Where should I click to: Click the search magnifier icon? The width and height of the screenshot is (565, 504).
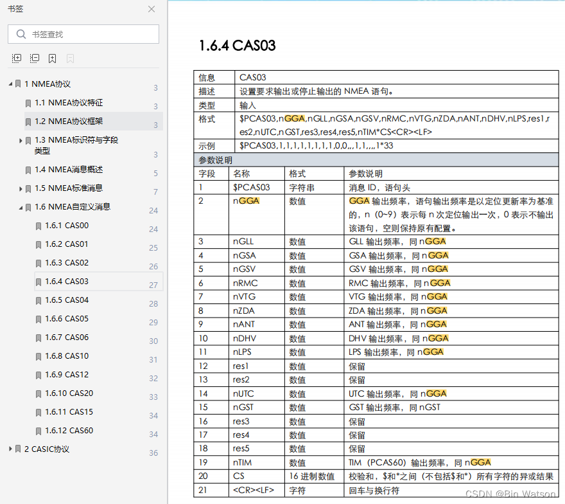click(21, 34)
